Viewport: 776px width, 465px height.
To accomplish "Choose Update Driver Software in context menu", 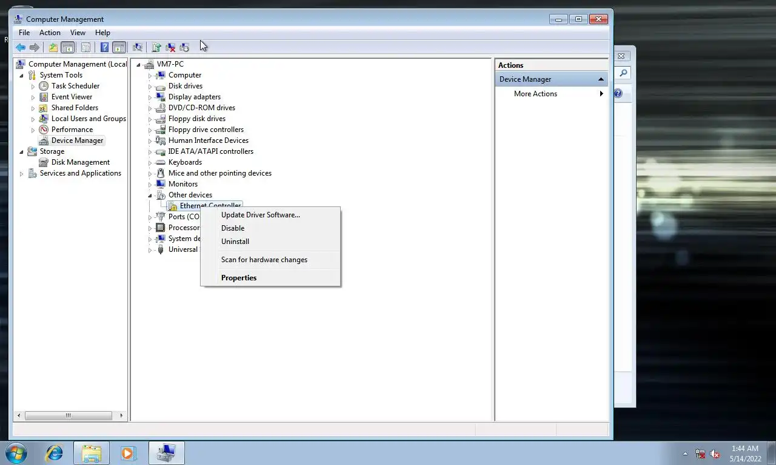I will (270, 215).
